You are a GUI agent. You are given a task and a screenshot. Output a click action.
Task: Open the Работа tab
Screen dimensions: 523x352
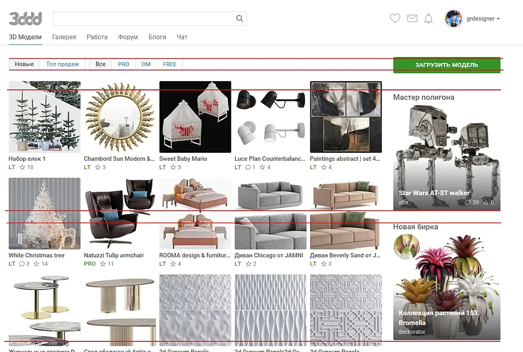(97, 37)
